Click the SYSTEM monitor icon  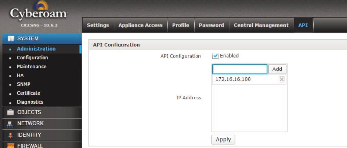pos(11,39)
